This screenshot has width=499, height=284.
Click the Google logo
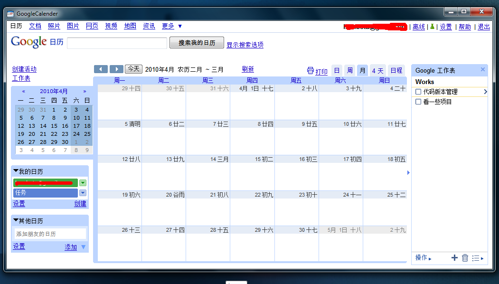[29, 42]
